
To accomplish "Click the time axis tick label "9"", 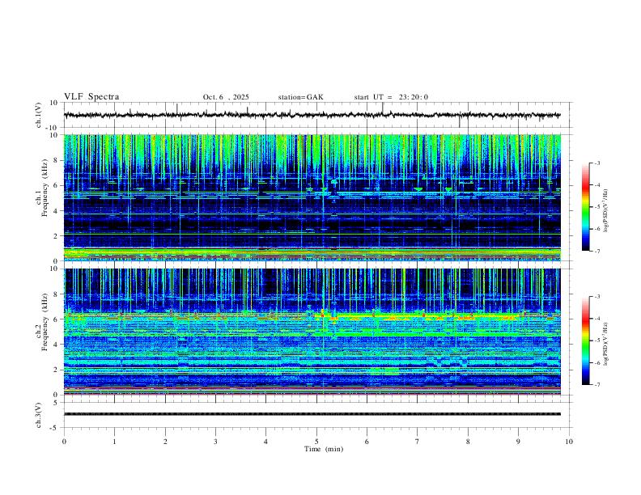I will tap(518, 442).
